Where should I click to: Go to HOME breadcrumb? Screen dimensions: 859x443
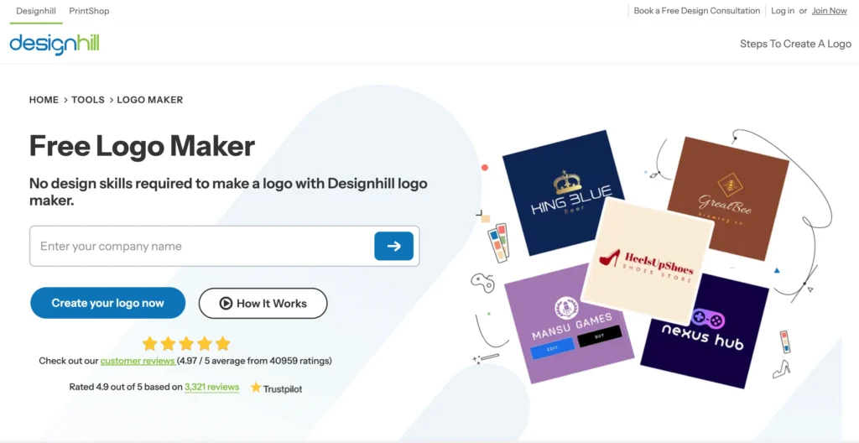[x=44, y=100]
